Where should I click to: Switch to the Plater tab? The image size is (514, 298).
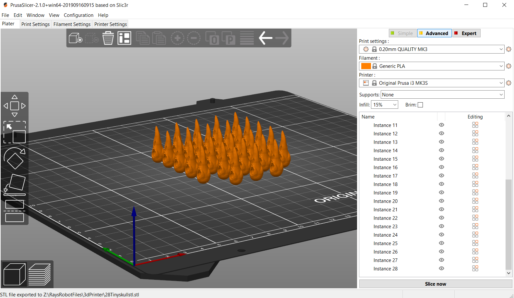tap(8, 24)
